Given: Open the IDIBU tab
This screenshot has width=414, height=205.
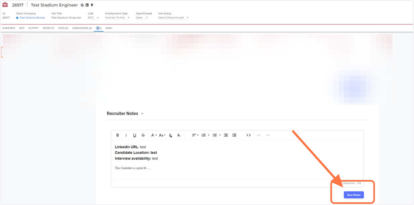Looking at the screenshot, I should coord(109,28).
